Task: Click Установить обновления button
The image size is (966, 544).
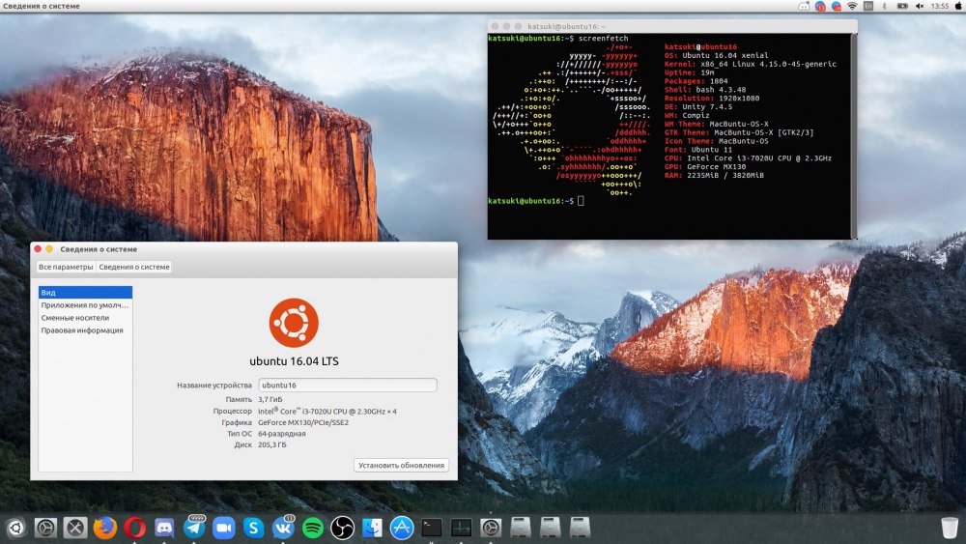Action: [401, 465]
